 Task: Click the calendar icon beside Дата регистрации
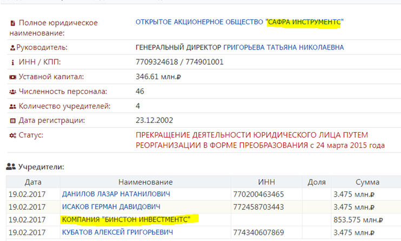tap(12, 121)
